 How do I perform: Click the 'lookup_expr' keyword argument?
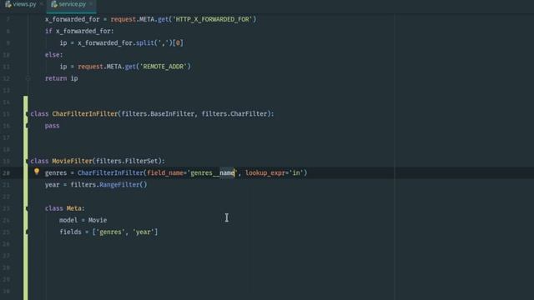pos(265,173)
